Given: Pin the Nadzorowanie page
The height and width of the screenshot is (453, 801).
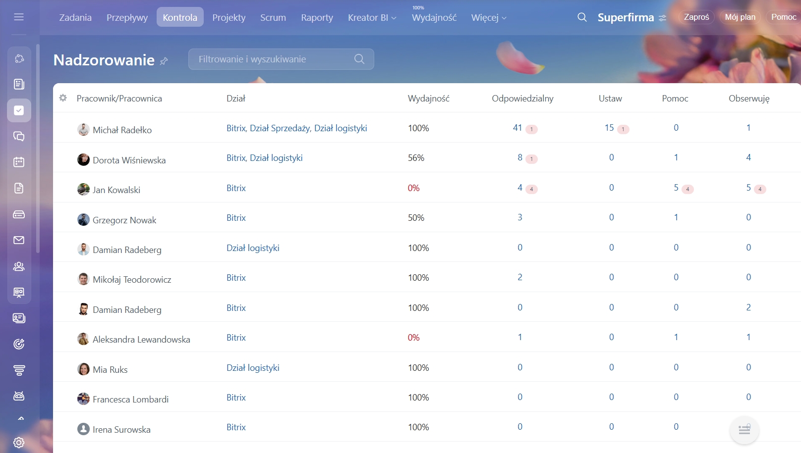Looking at the screenshot, I should coord(164,61).
